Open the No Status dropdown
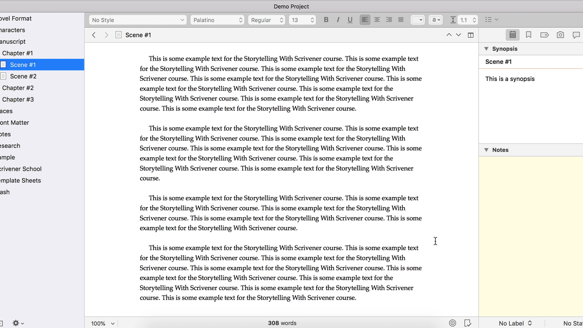Image resolution: width=583 pixels, height=328 pixels. [573, 323]
